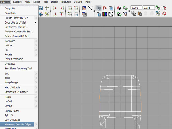Open the Flip option box
This screenshot has width=172, height=129.
tap(36, 50)
